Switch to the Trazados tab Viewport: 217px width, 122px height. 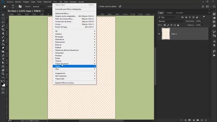[x=179, y=13]
